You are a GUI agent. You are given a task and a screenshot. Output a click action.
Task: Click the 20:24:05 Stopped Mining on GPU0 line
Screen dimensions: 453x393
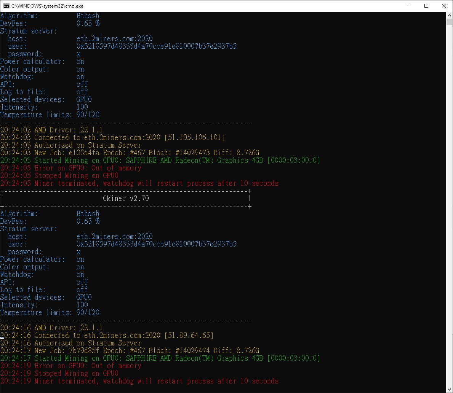coord(59,176)
